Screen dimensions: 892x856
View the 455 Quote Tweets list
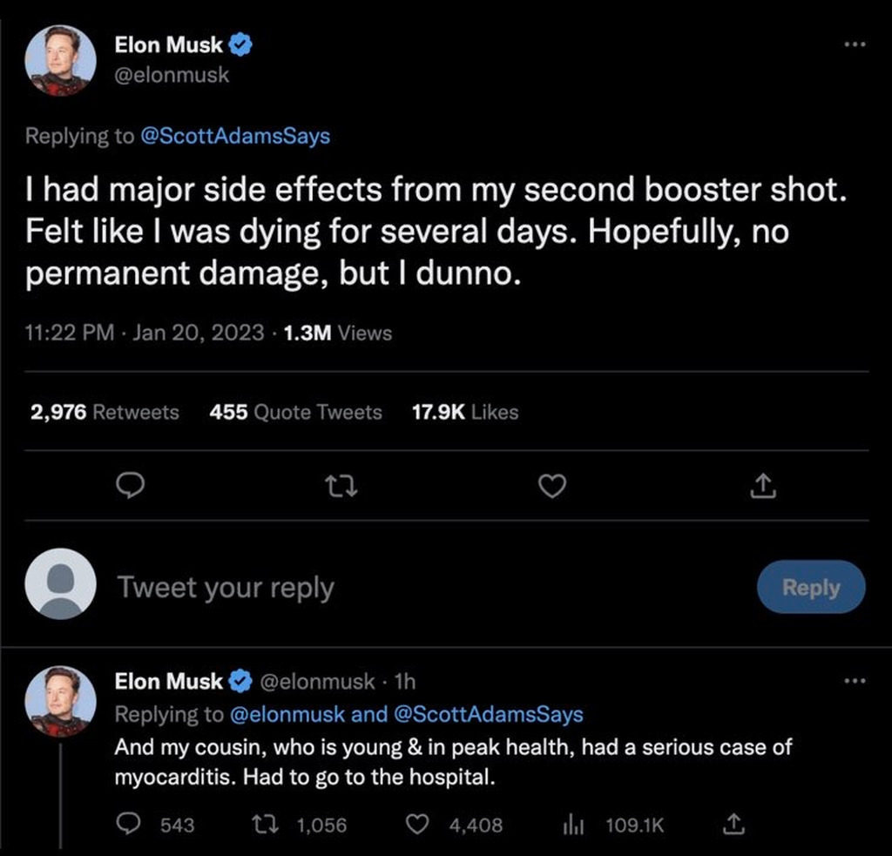[295, 413]
